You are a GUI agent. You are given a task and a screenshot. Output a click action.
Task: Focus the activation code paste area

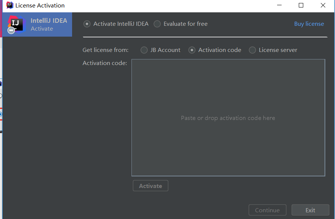[x=228, y=118]
